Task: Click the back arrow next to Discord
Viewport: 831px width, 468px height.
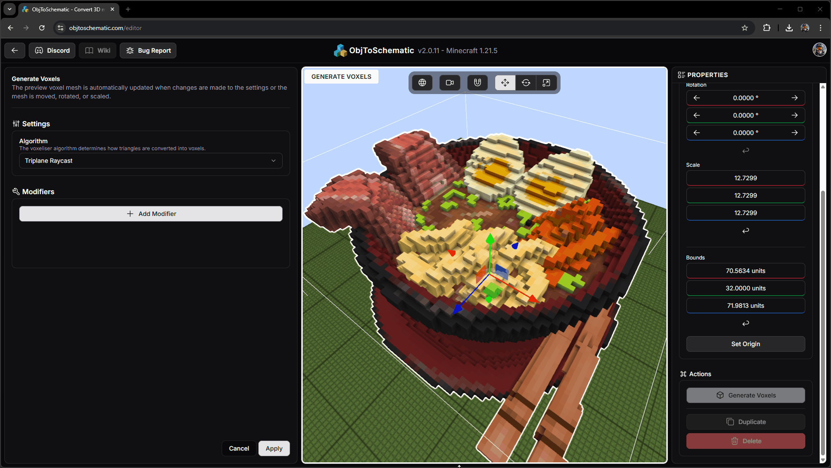Action: 15,51
